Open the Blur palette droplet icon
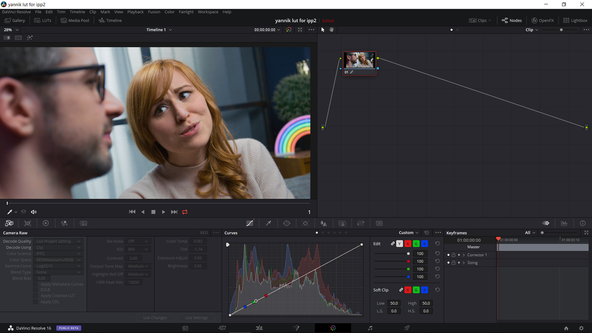This screenshot has width=592, height=333. (324, 223)
